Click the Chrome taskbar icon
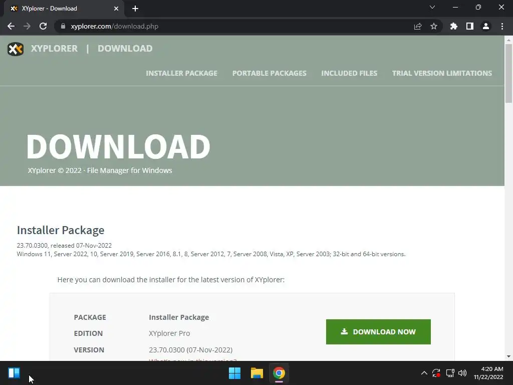 279,373
